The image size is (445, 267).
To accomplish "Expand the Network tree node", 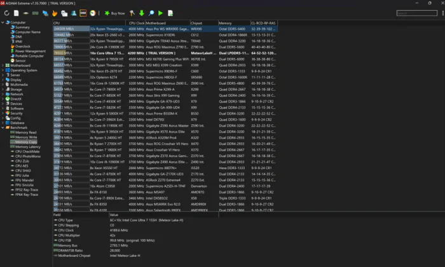I will coord(3,94).
